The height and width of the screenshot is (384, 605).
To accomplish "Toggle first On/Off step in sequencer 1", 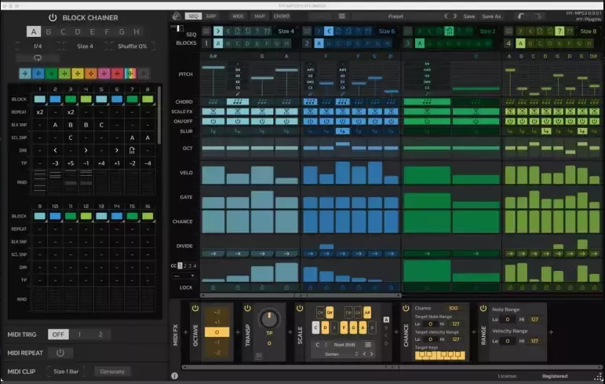I will pos(213,121).
